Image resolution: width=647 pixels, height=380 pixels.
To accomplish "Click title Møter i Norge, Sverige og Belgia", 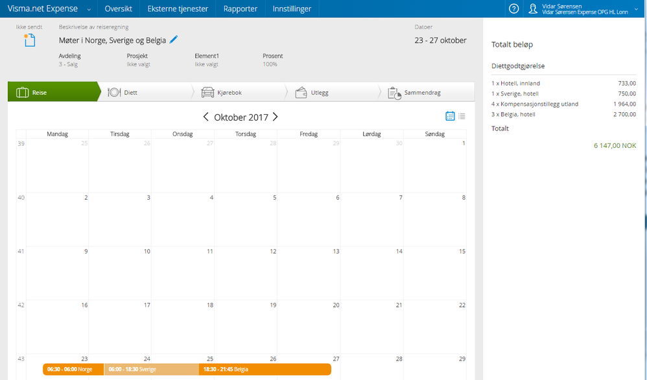I will (112, 40).
